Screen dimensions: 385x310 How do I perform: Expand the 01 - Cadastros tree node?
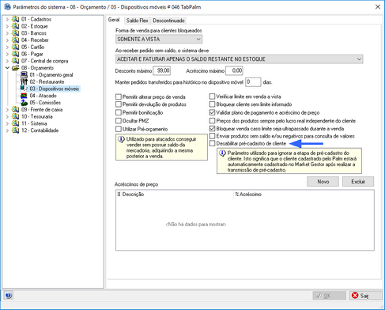pos(7,19)
